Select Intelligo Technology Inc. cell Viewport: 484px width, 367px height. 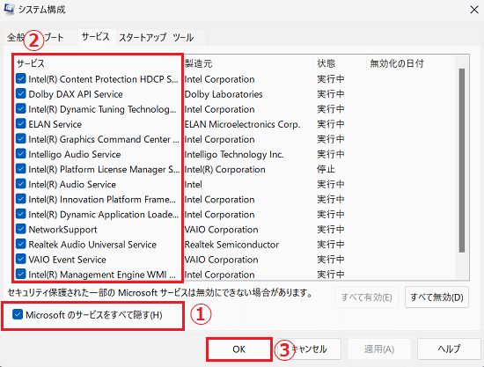[234, 154]
